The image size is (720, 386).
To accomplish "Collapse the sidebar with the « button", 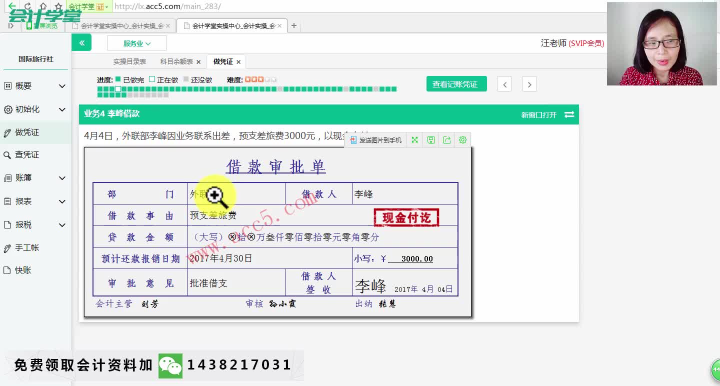I will click(81, 42).
